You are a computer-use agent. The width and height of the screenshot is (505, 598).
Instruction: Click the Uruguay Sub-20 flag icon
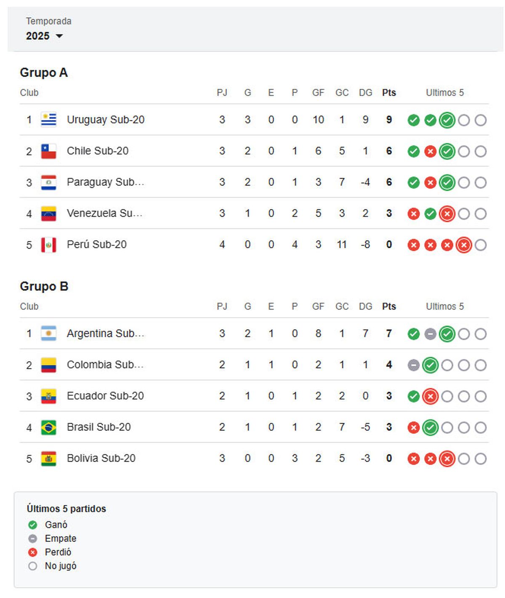(x=49, y=120)
